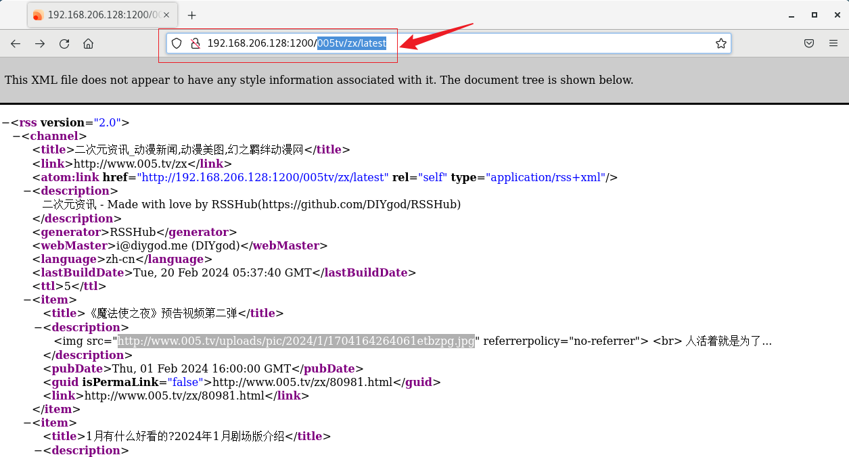Open the tracking protection shield icon
The height and width of the screenshot is (457, 849).
tap(177, 43)
